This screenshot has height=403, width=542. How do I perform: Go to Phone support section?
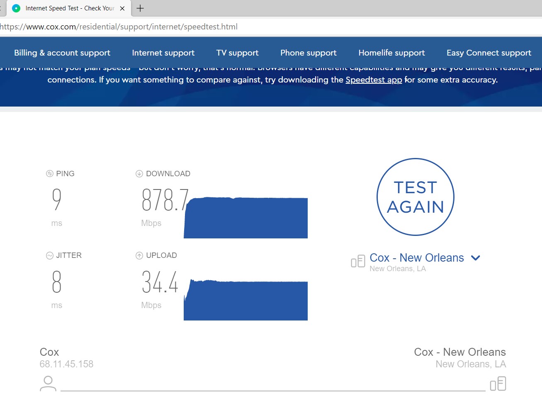pos(308,53)
